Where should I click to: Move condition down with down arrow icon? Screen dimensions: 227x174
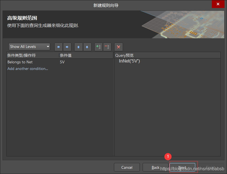87,47
